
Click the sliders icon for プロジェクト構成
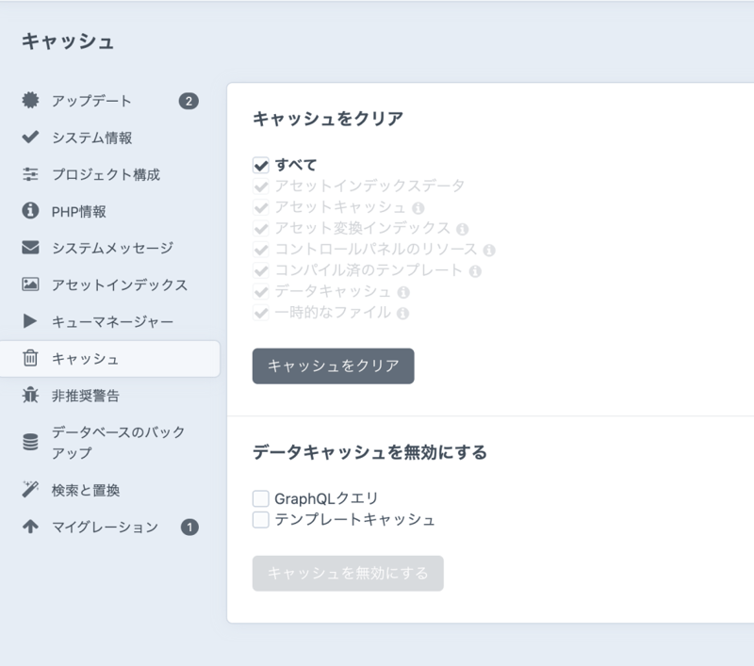[x=30, y=174]
